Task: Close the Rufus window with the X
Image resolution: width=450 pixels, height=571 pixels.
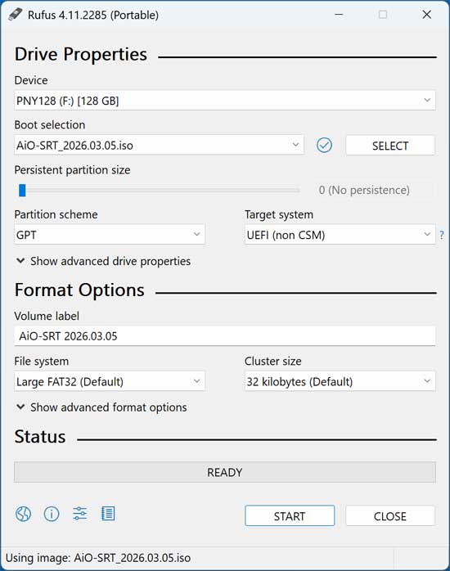Action: coord(427,15)
